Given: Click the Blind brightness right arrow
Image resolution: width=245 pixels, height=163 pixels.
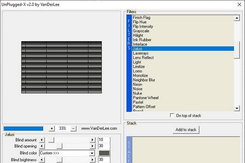Looking at the screenshot, I should pyautogui.click(x=93, y=160).
